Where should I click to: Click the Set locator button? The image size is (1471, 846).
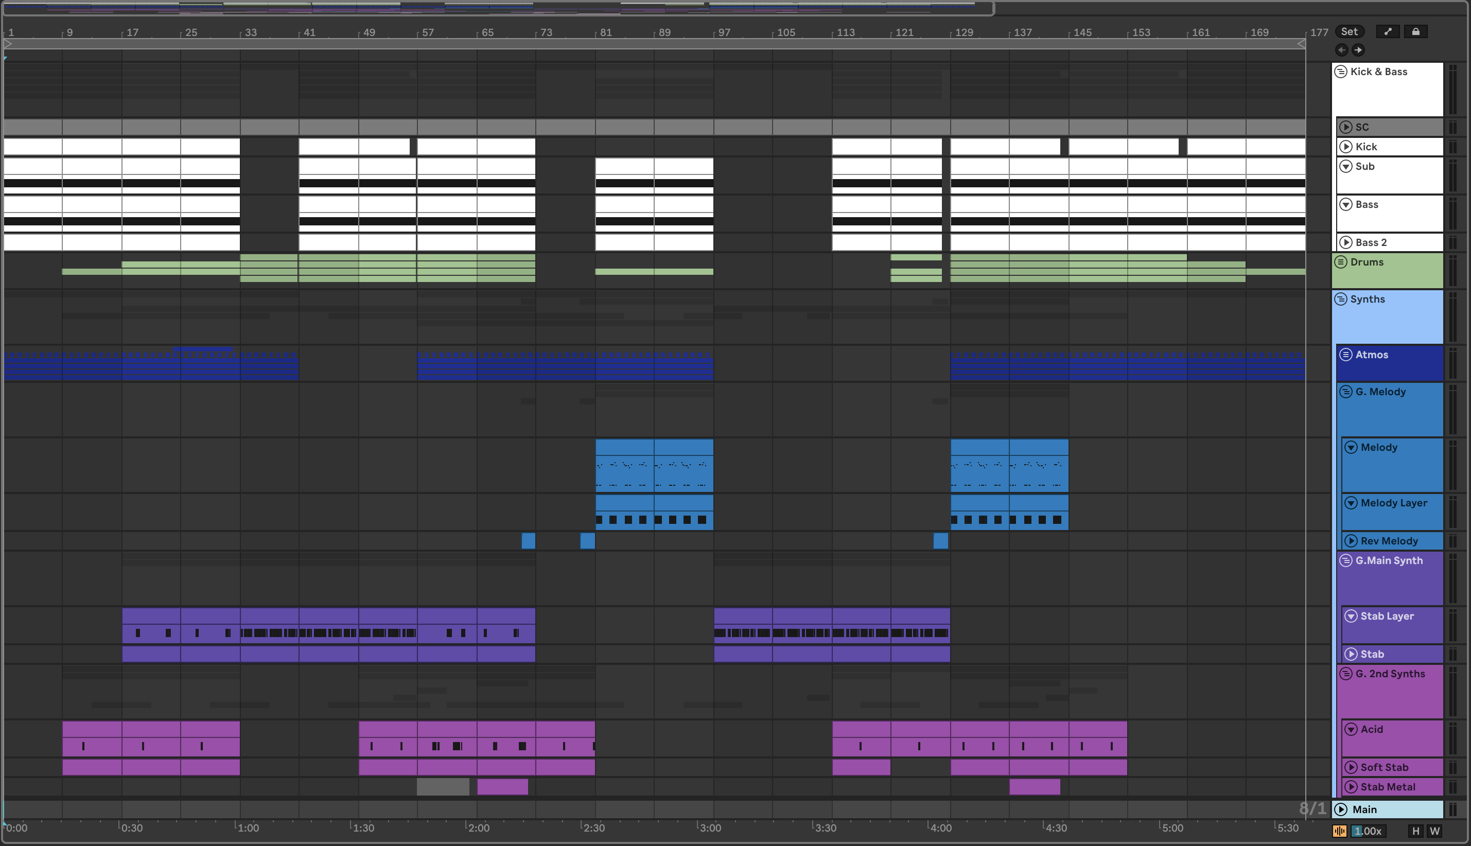[1349, 31]
